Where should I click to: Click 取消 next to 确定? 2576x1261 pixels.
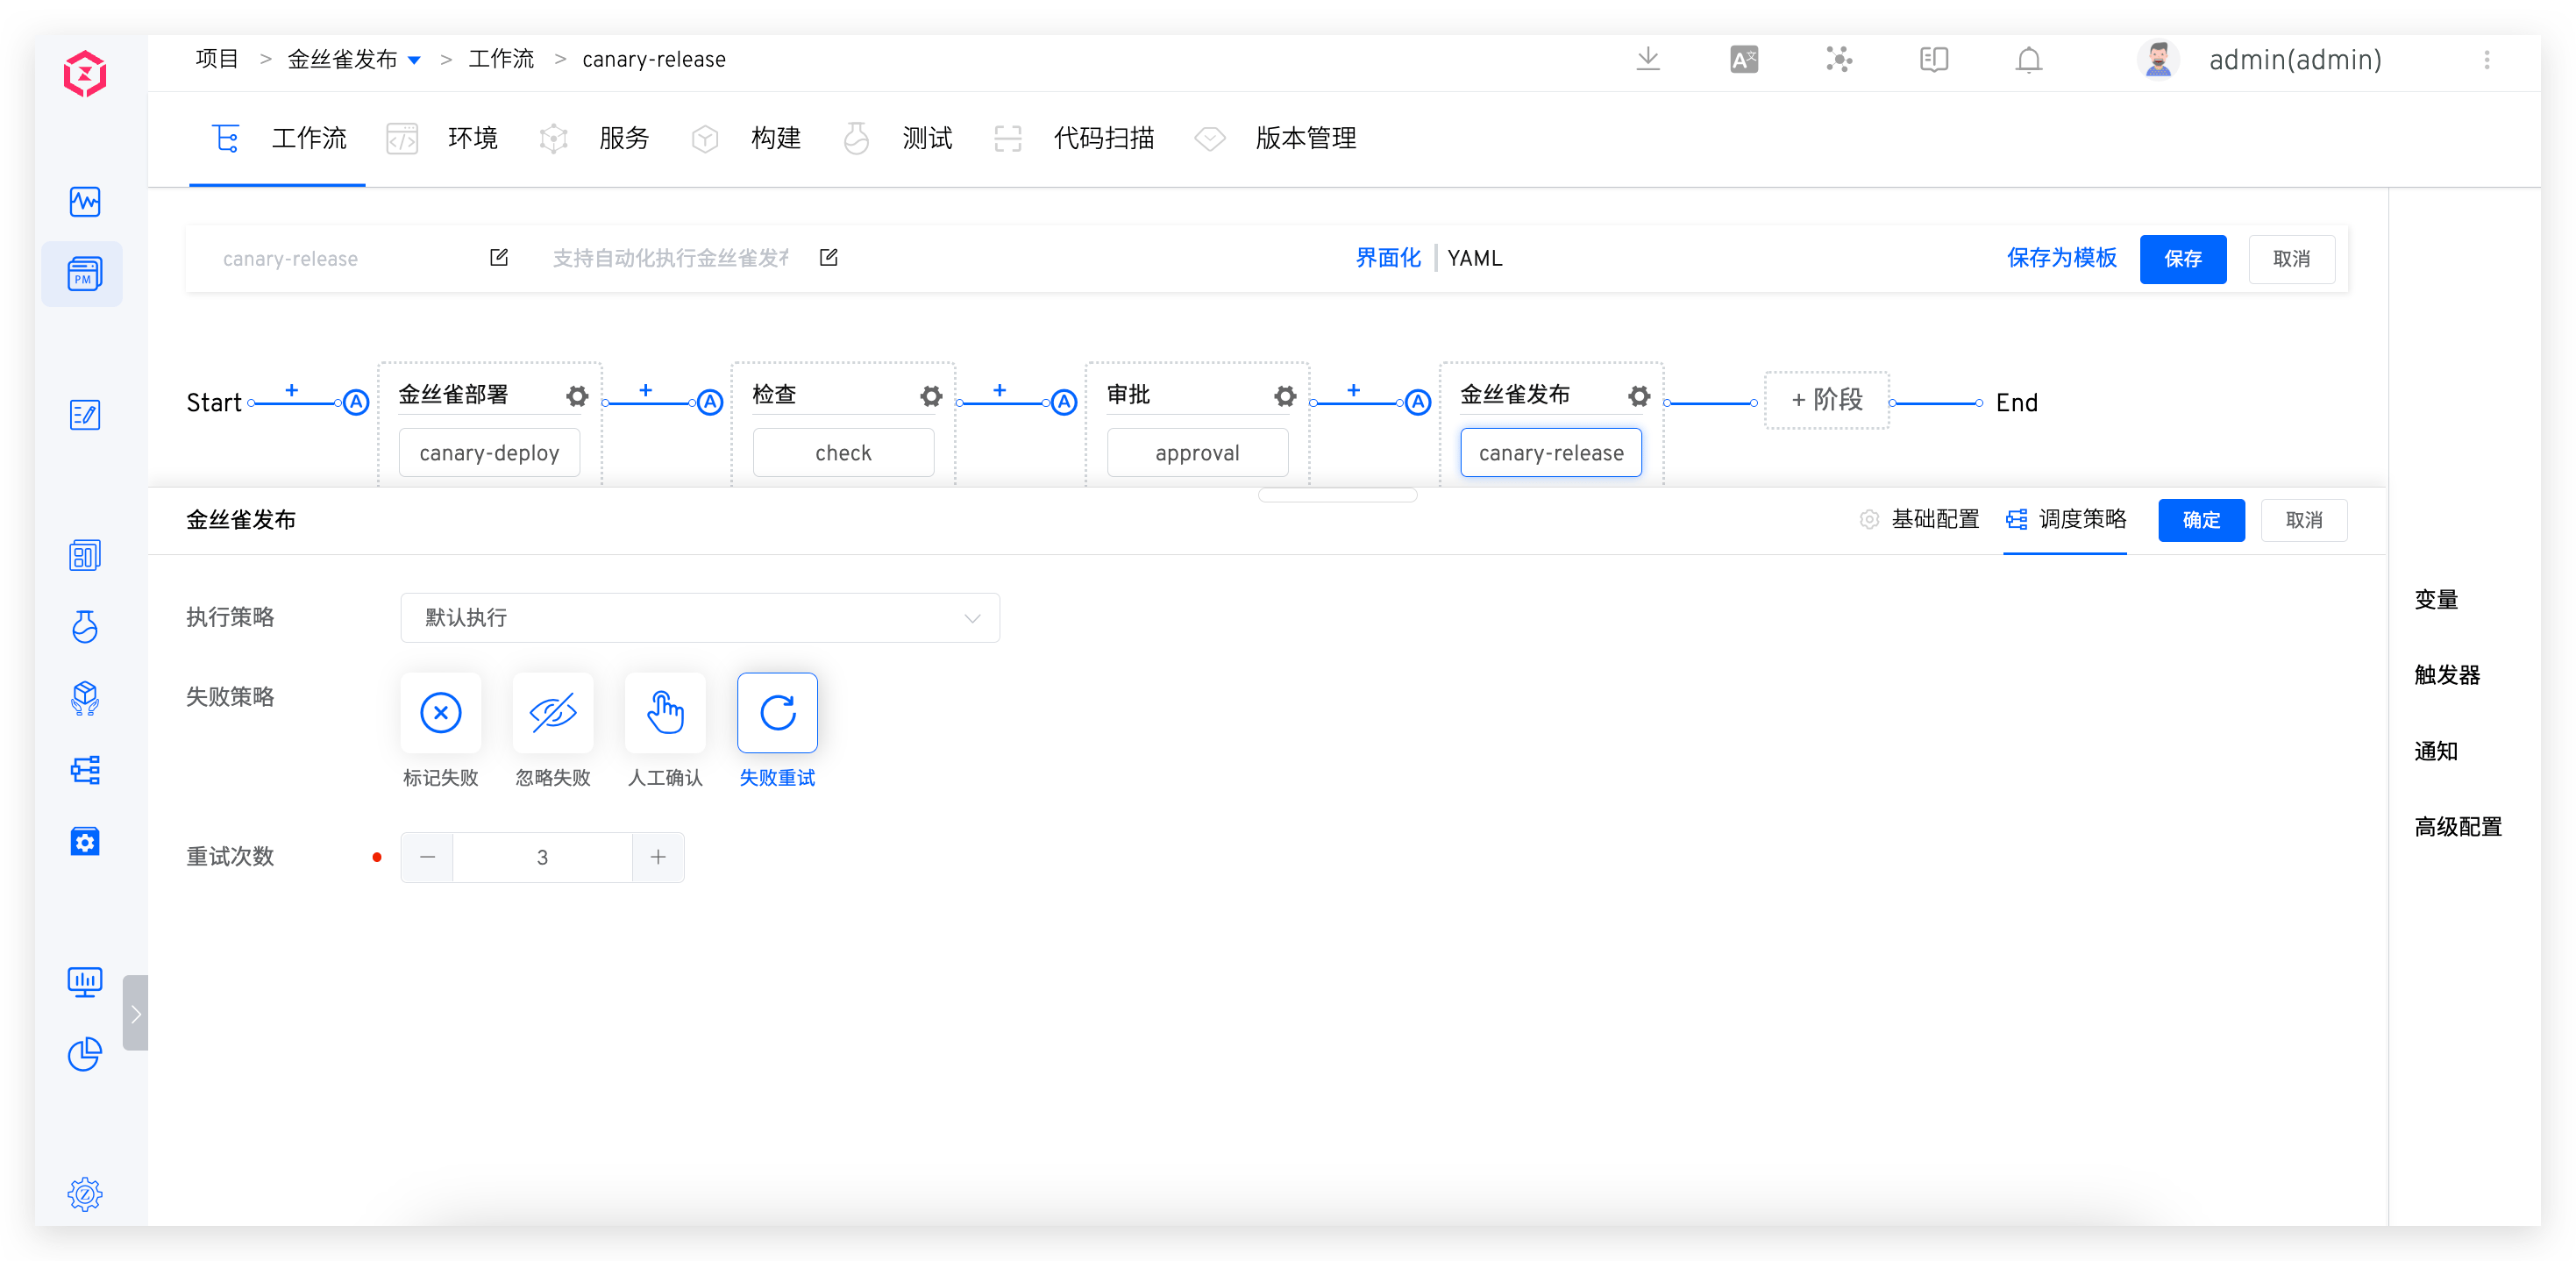pos(2304,520)
